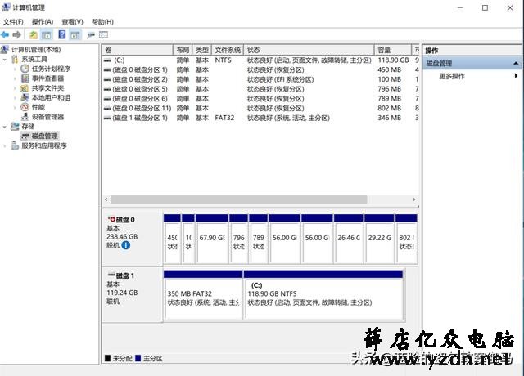524x376 pixels.
Task: Click the 更多操作 action link
Action: click(x=451, y=76)
